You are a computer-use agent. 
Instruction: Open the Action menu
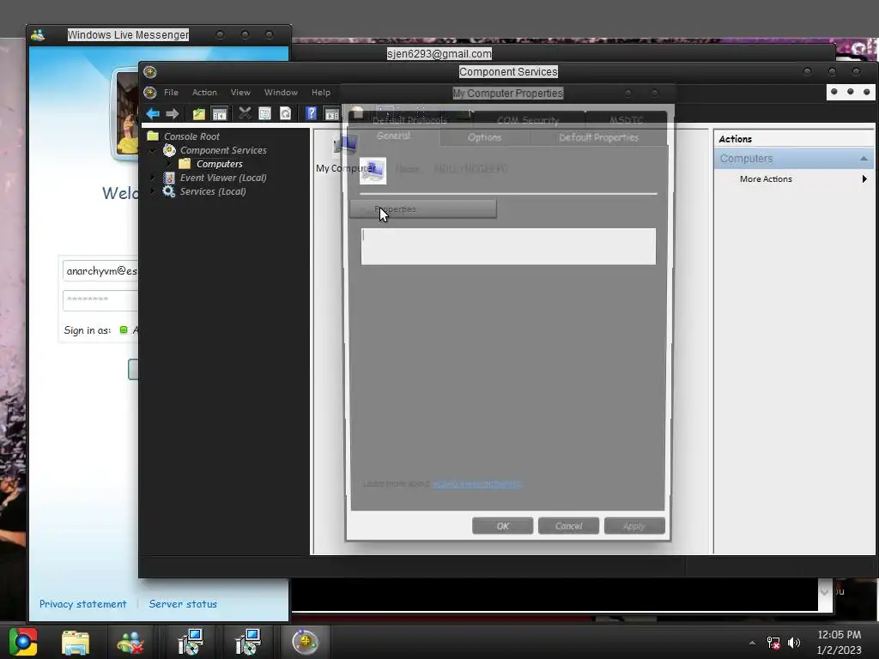204,93
